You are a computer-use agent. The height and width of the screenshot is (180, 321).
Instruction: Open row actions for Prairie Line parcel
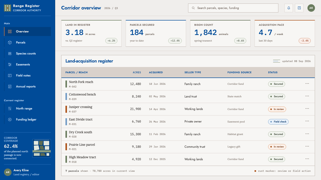click(x=307, y=146)
